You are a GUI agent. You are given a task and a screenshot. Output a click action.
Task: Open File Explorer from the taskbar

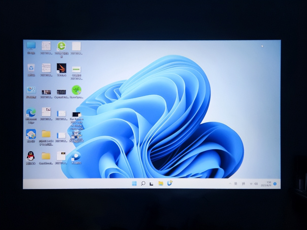click(x=161, y=183)
